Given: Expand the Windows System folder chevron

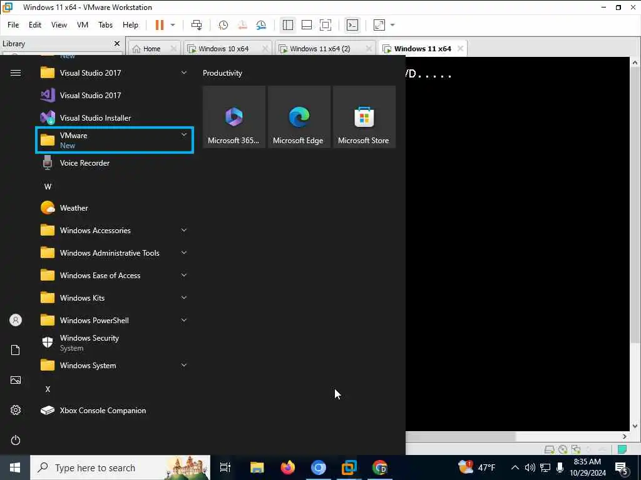Looking at the screenshot, I should (x=184, y=365).
